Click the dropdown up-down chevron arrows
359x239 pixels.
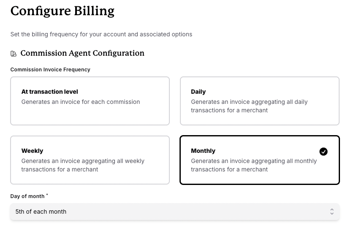[x=332, y=212]
